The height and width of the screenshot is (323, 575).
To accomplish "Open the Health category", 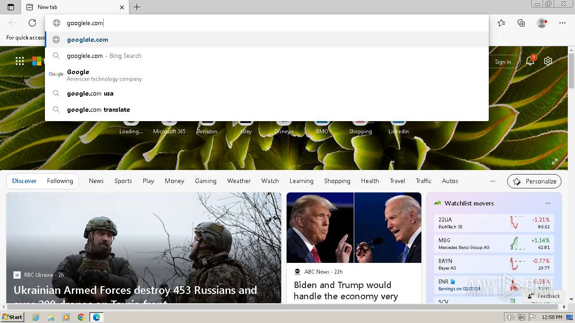I will pyautogui.click(x=370, y=181).
